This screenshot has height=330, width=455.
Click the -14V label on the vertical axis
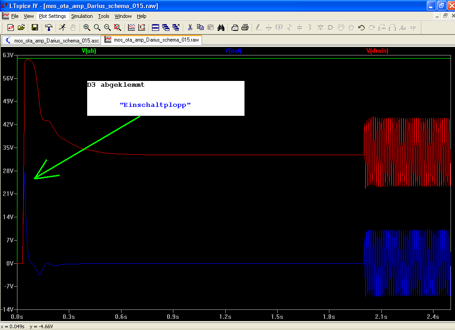coord(7,310)
